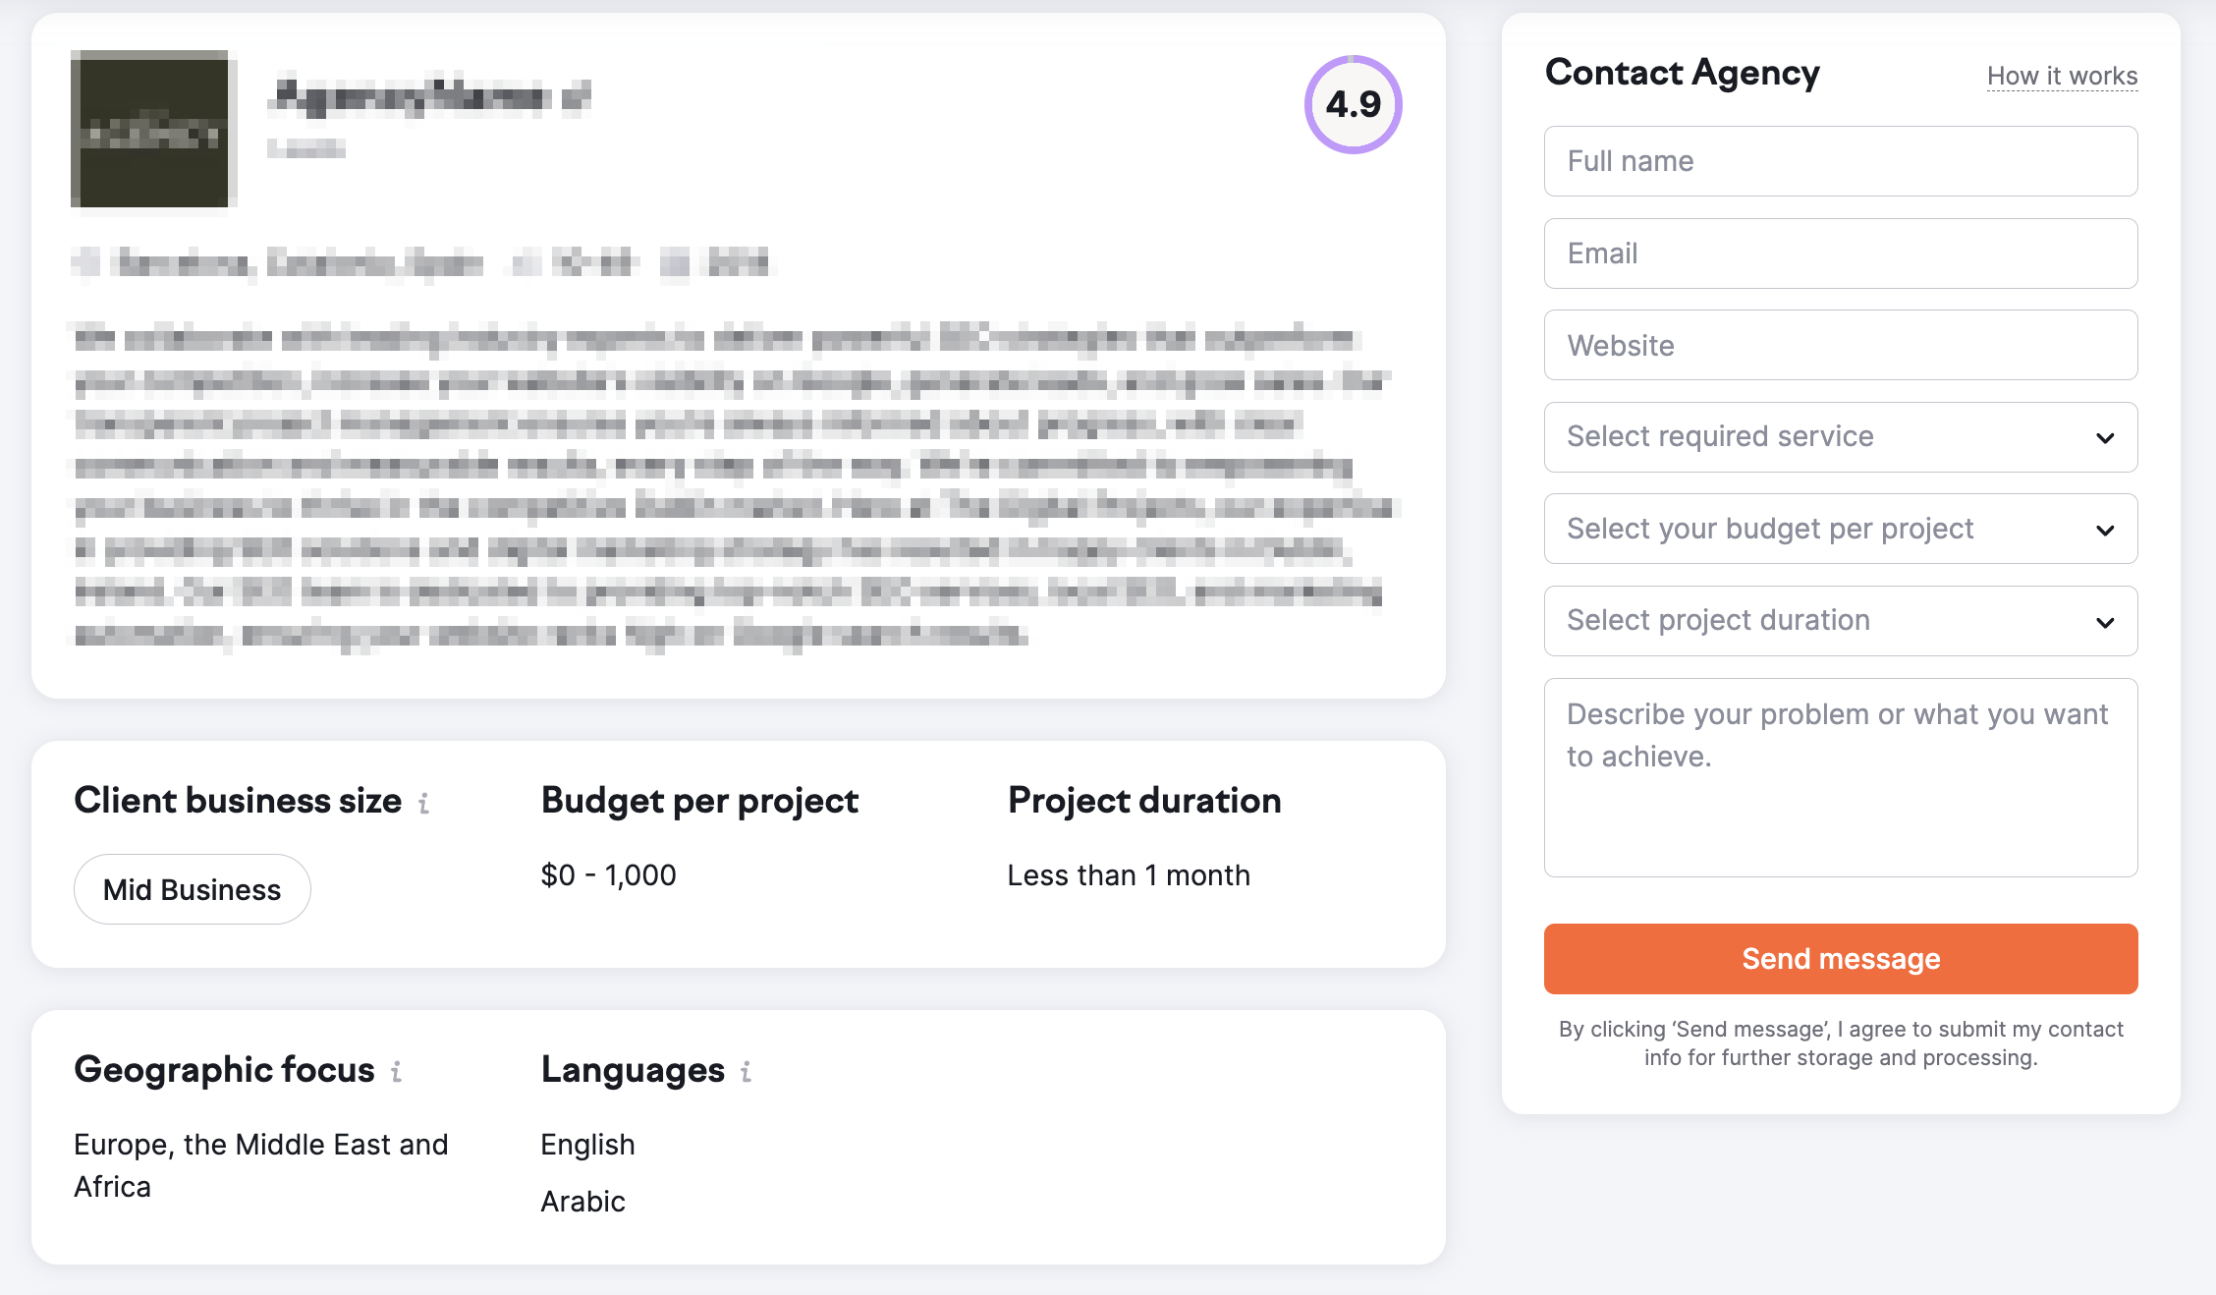Click the info icon next to Languages
The width and height of the screenshot is (2216, 1295).
(746, 1072)
